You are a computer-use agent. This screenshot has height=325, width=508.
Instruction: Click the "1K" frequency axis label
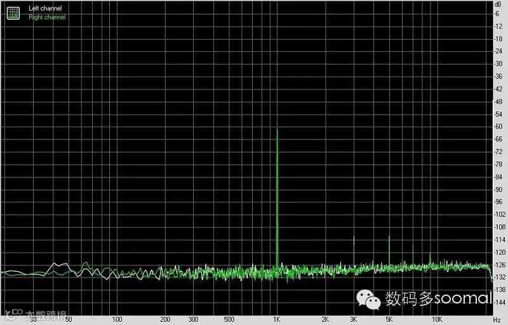[x=276, y=319]
